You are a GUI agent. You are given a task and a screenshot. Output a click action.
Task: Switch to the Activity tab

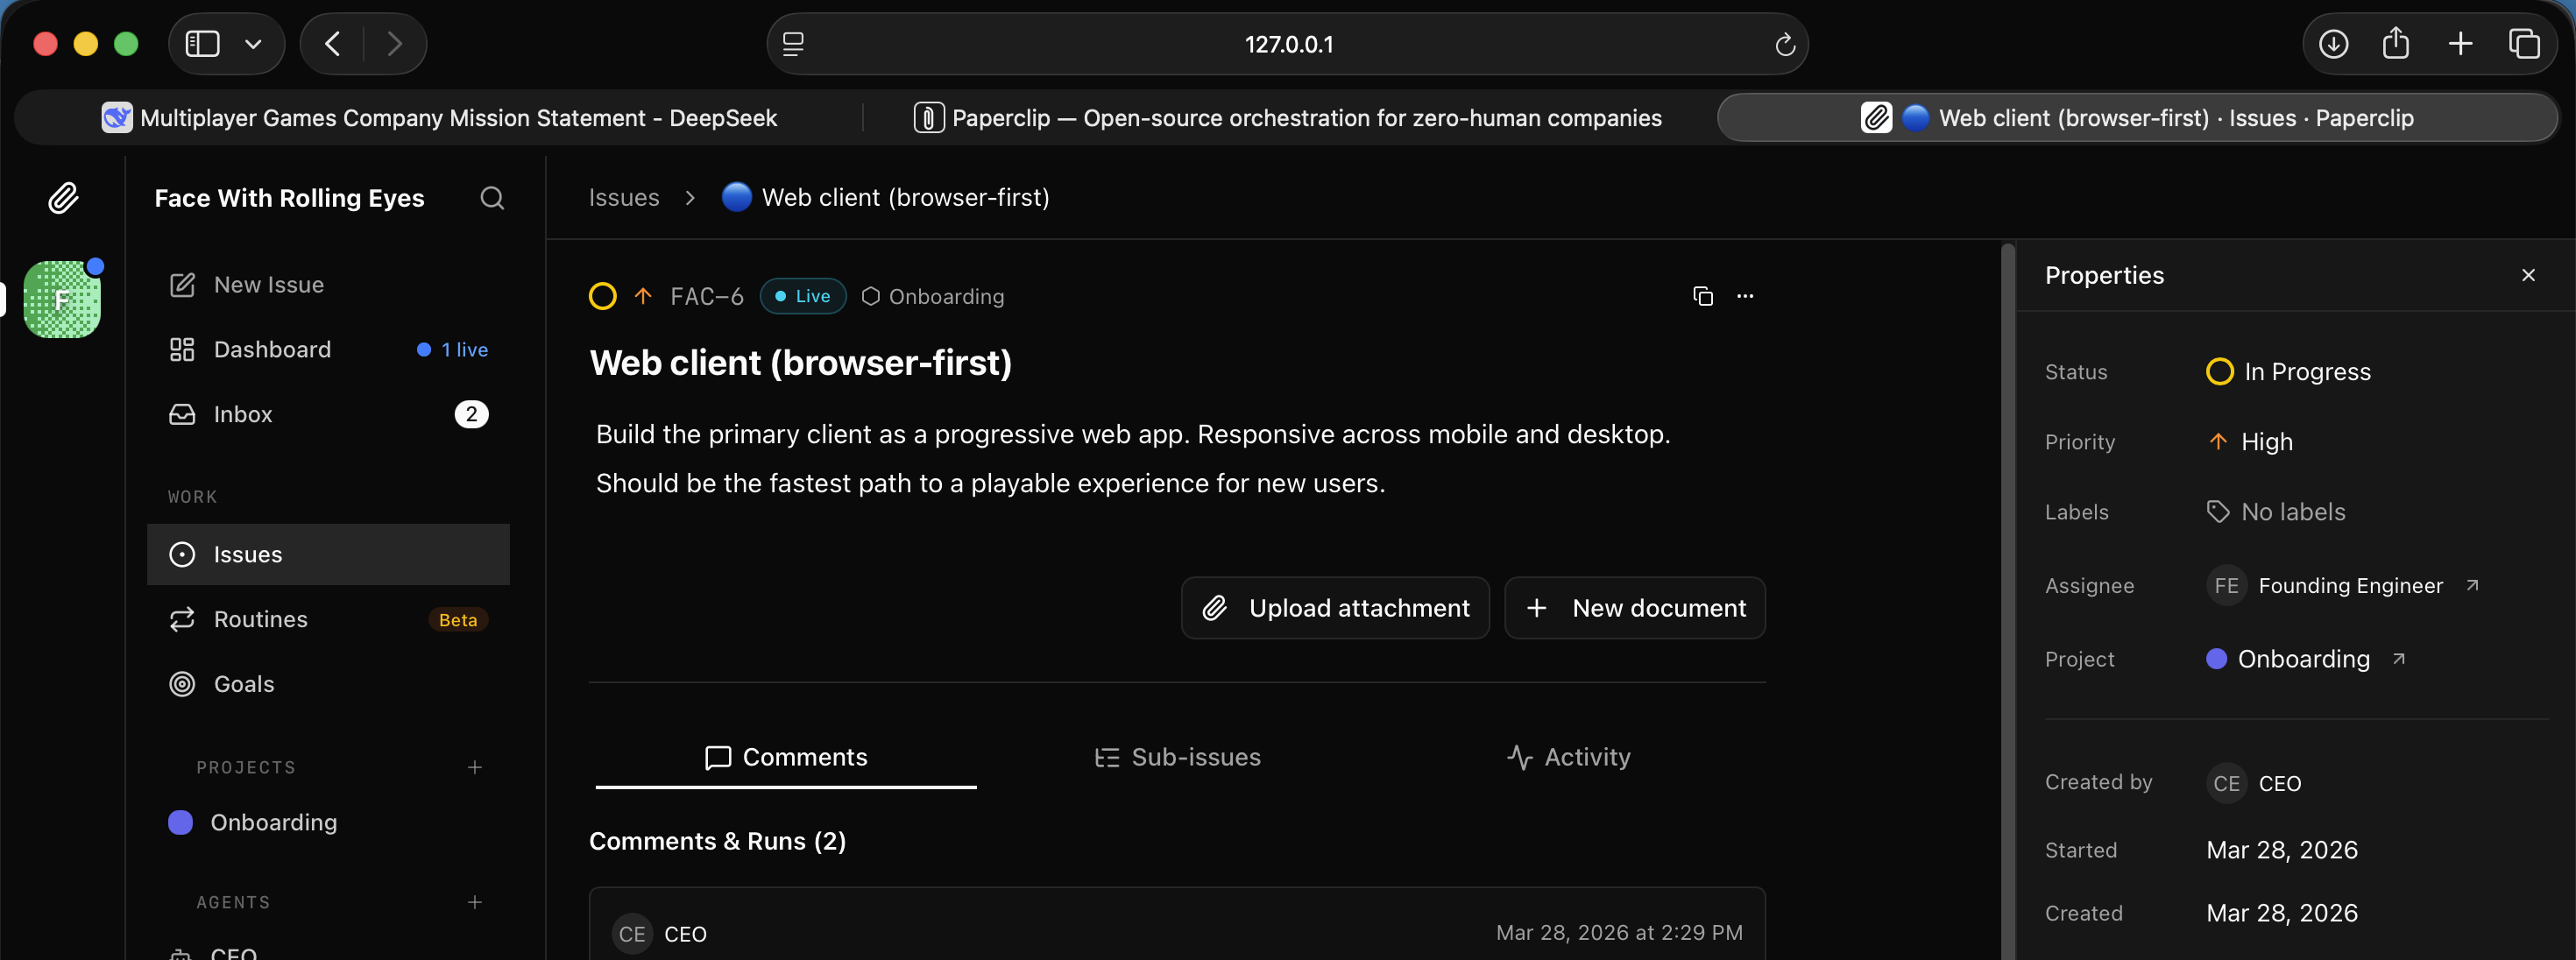pyautogui.click(x=1569, y=757)
